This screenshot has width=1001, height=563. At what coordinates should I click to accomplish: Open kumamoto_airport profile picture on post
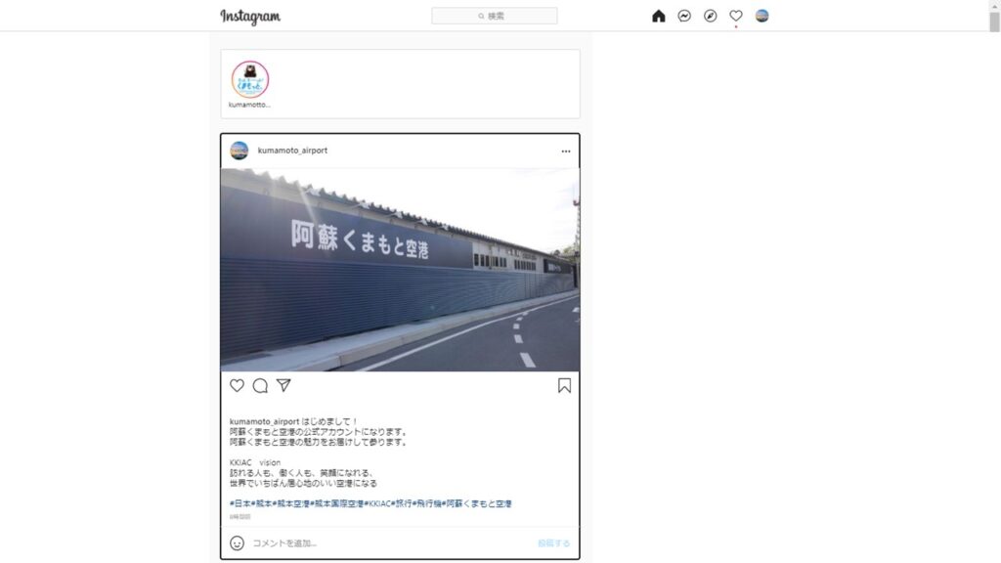(239, 151)
